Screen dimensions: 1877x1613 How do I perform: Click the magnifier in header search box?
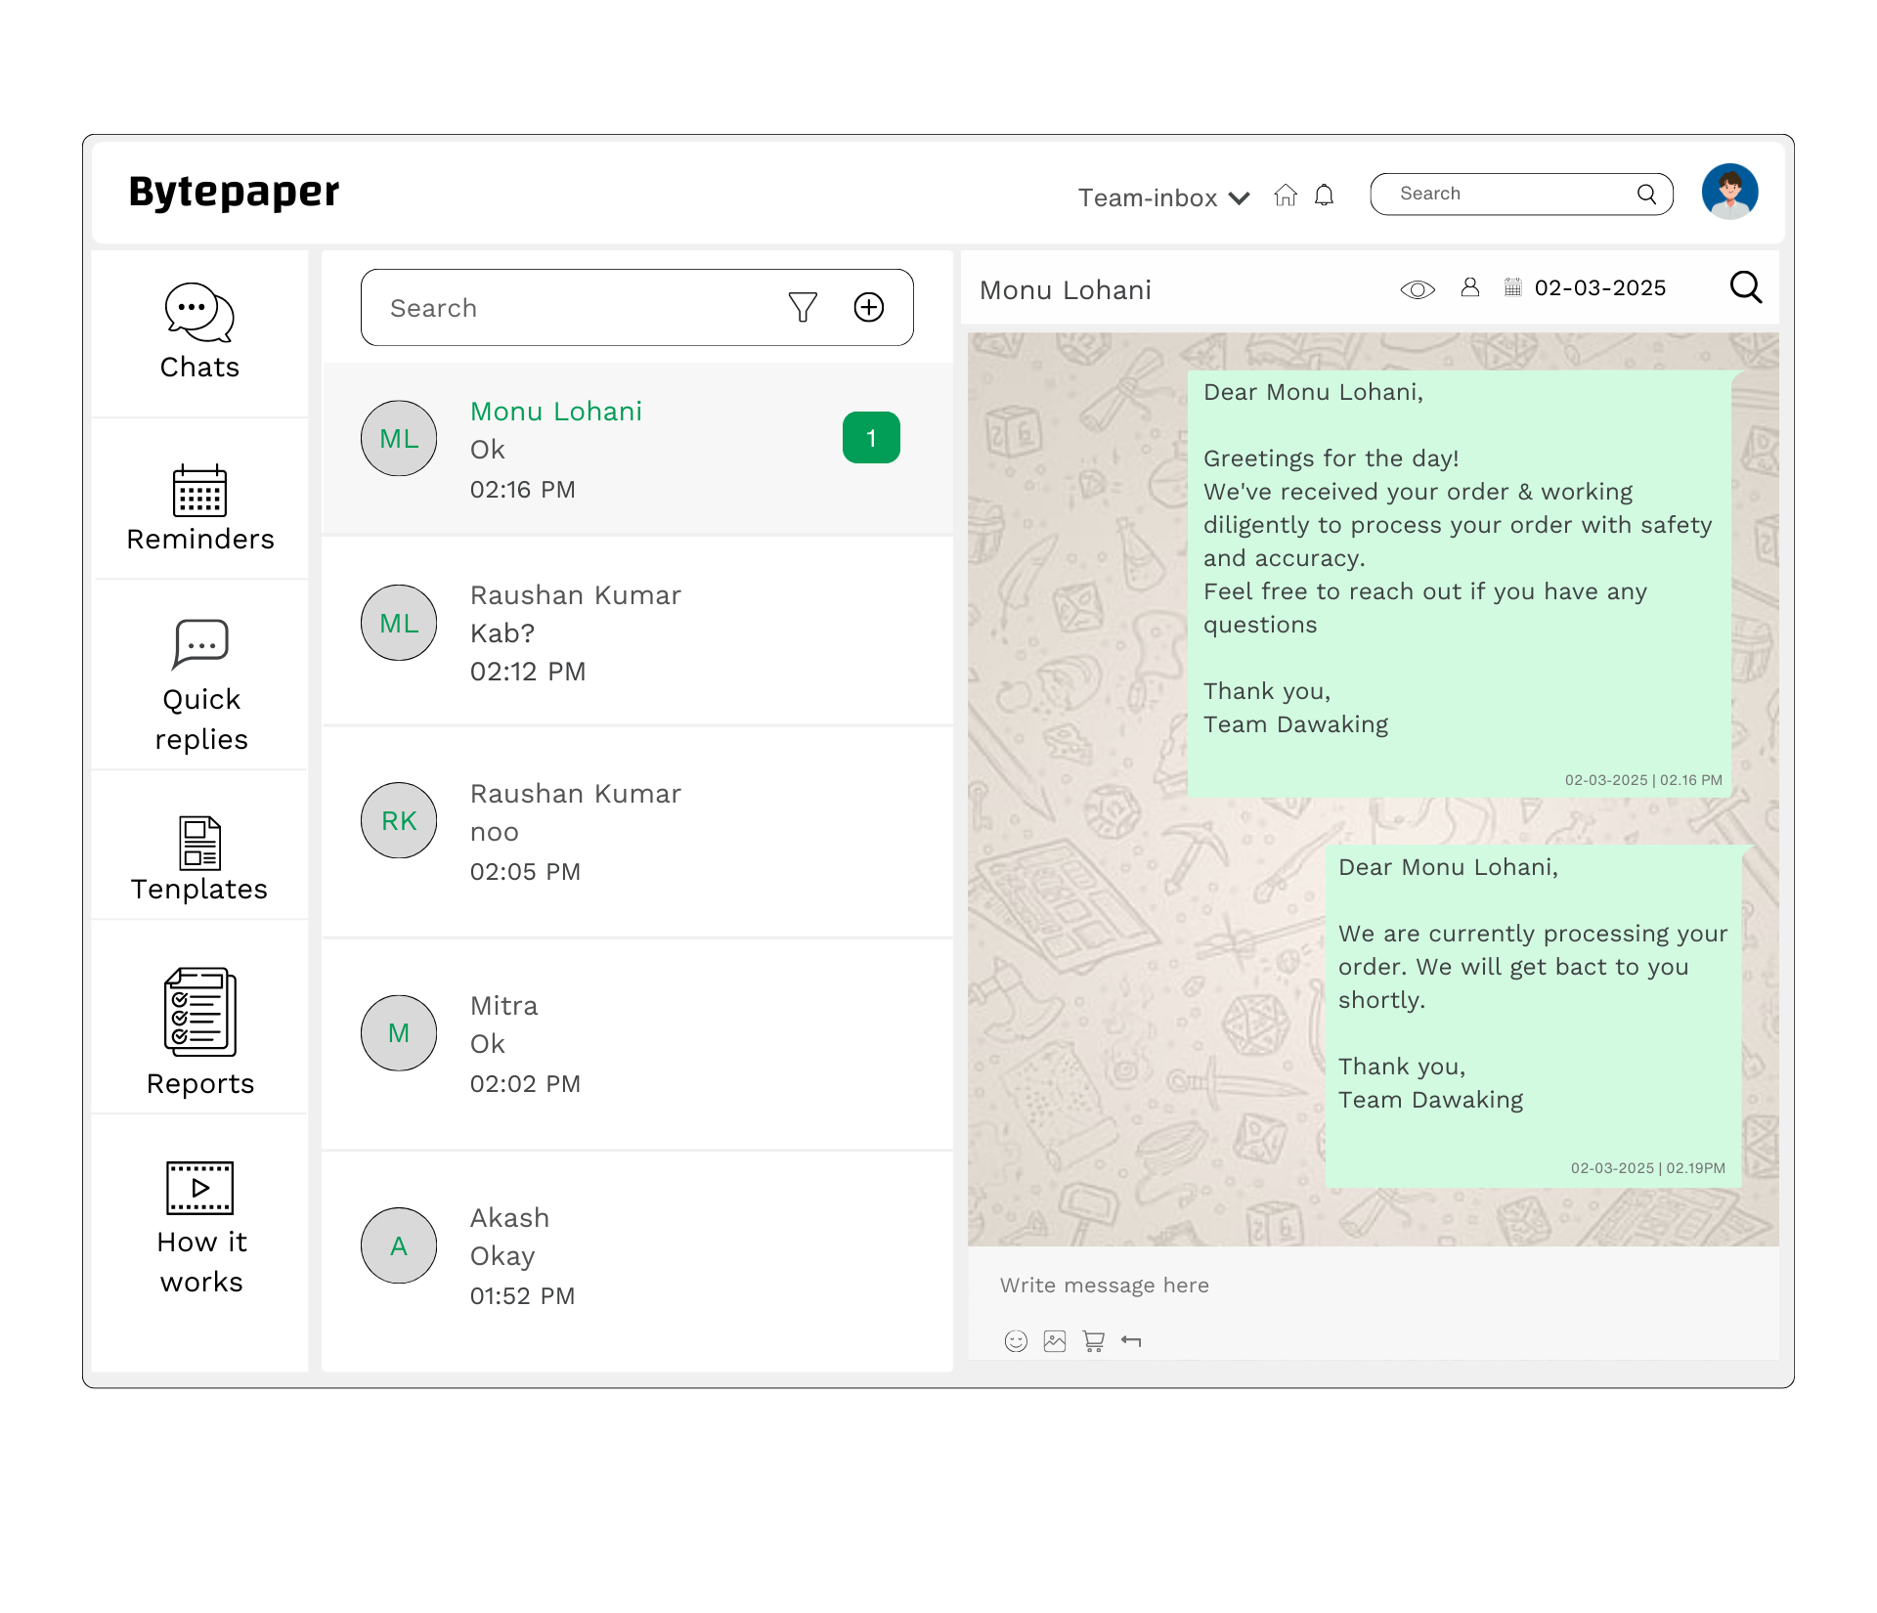(x=1647, y=194)
